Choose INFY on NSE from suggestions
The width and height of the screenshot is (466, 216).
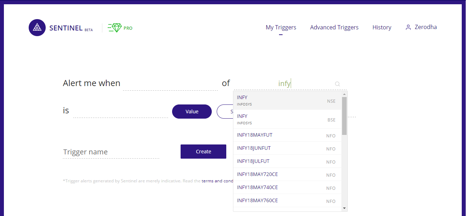pos(286,101)
